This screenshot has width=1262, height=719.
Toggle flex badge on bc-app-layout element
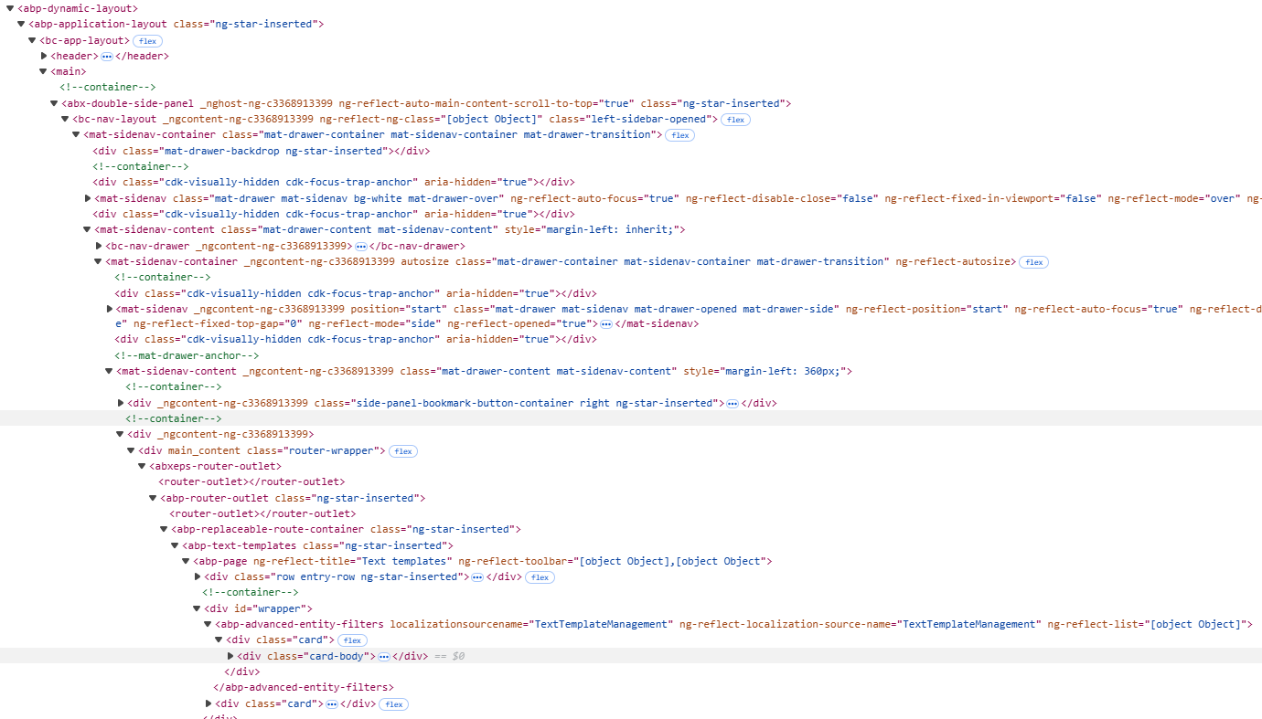pos(147,41)
